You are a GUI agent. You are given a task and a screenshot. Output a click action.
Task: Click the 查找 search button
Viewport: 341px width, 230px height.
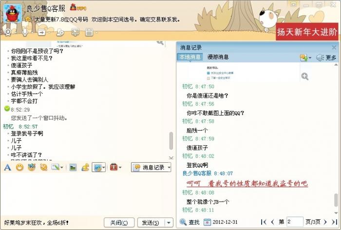click(x=189, y=222)
